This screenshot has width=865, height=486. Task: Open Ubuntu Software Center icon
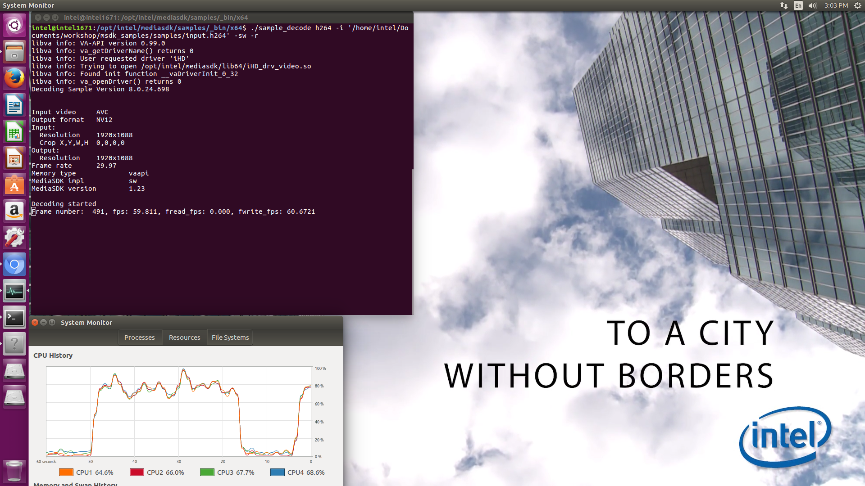point(14,185)
